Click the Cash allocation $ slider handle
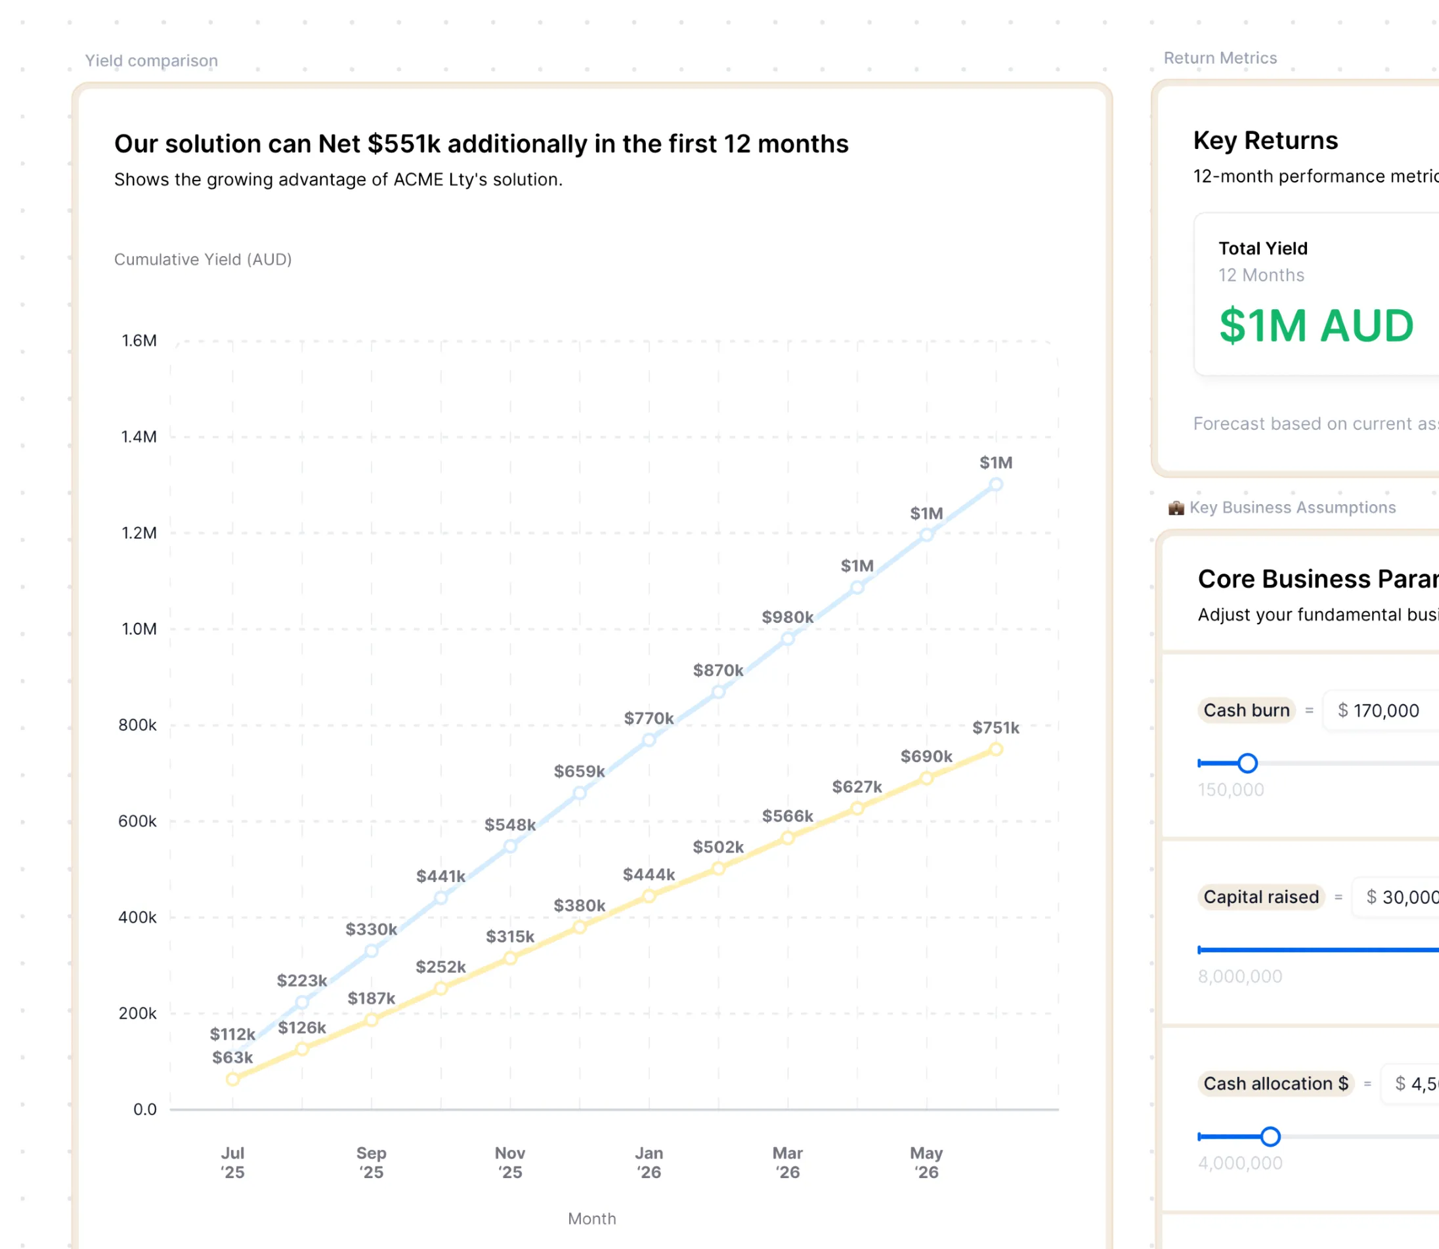The image size is (1439, 1249). pyautogui.click(x=1270, y=1137)
